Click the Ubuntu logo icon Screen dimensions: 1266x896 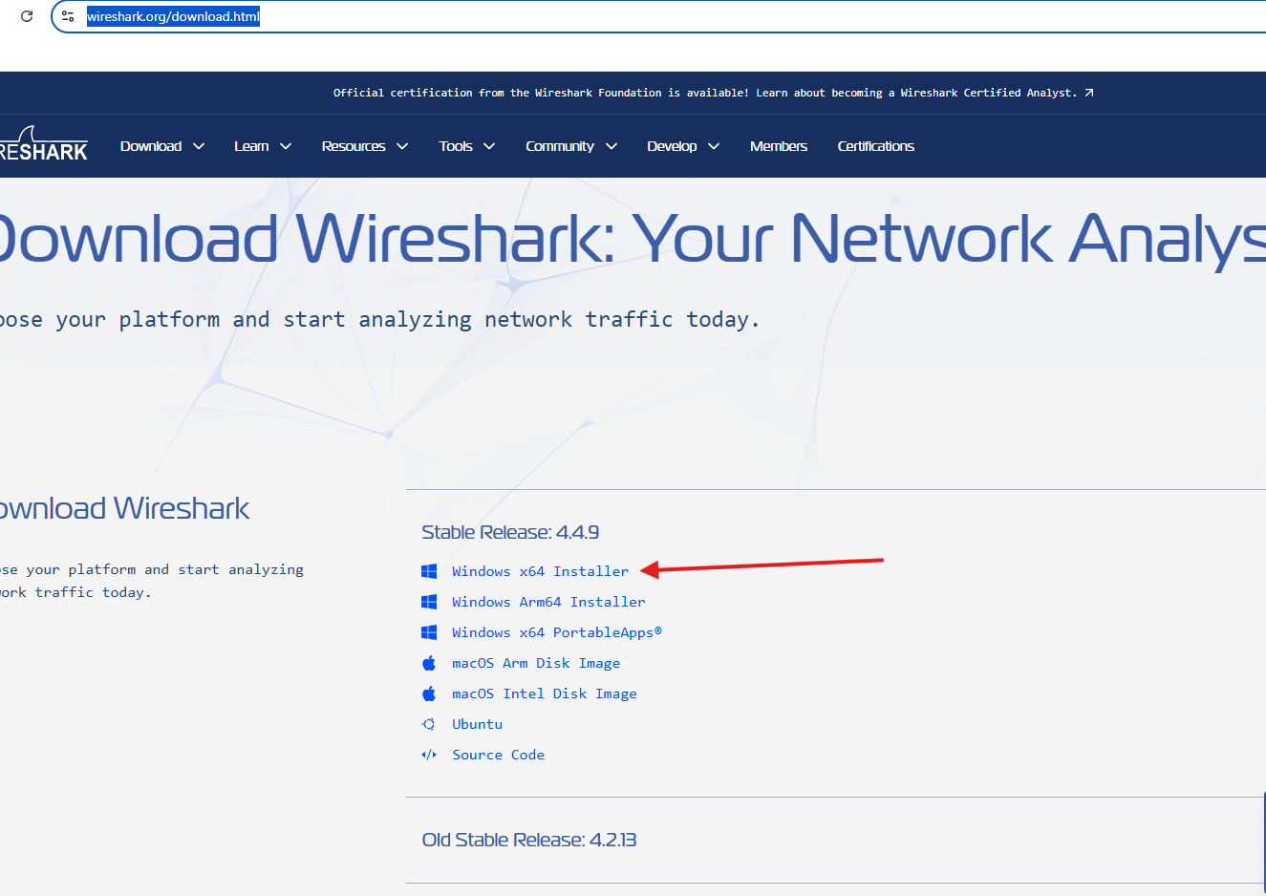click(x=429, y=724)
